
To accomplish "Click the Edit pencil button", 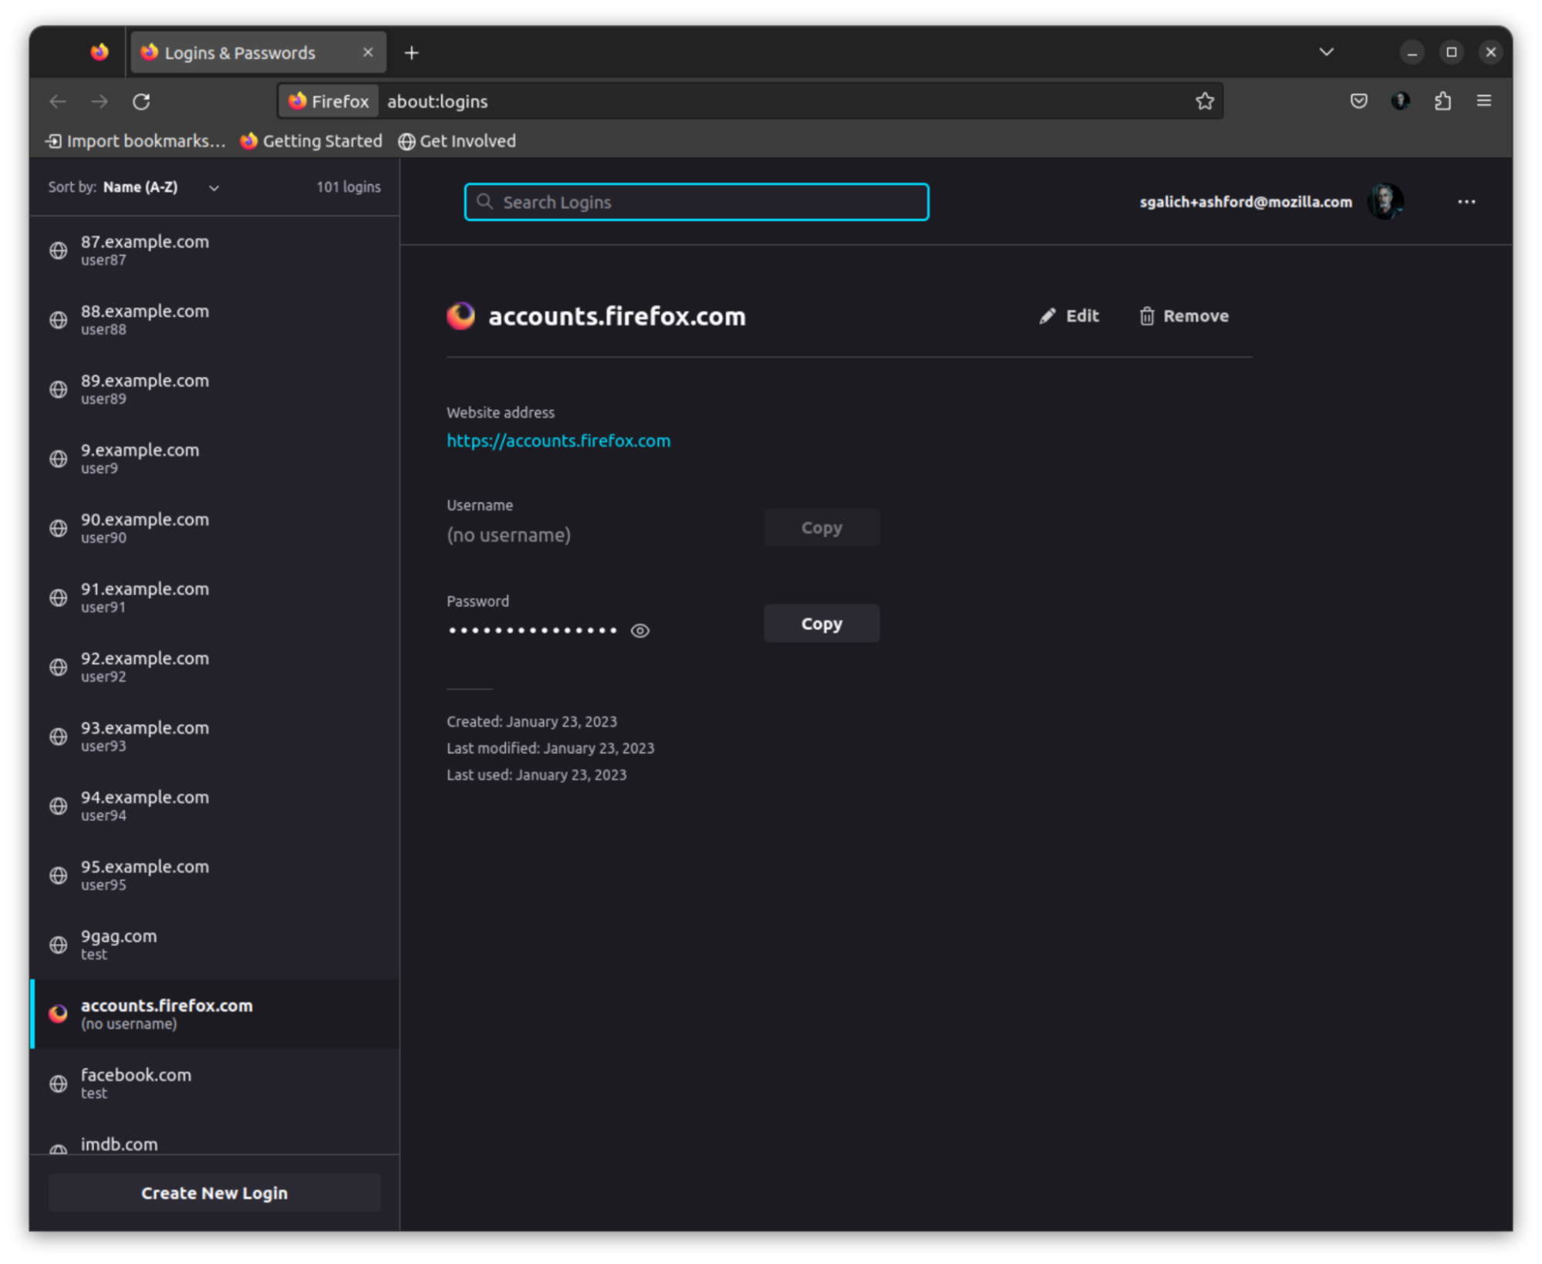I will pyautogui.click(x=1068, y=316).
